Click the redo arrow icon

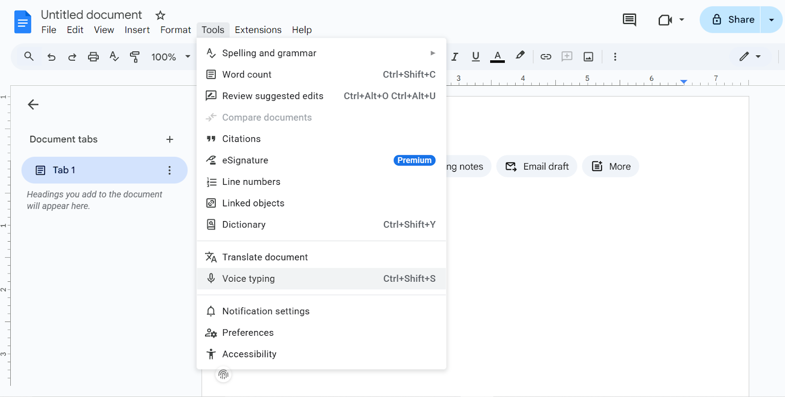tap(72, 57)
